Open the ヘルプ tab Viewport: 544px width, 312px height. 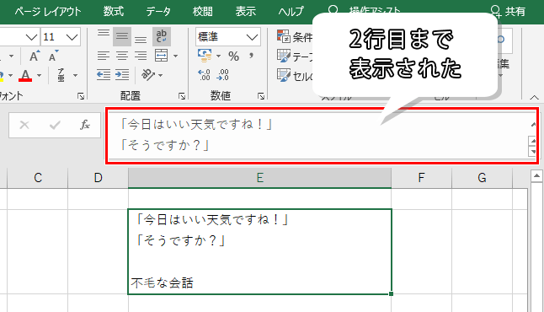[x=291, y=12]
